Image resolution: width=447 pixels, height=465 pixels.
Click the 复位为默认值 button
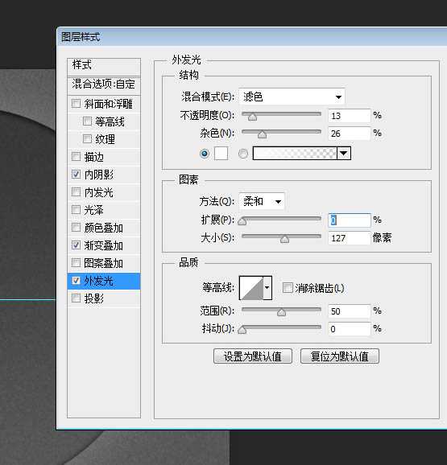tap(340, 356)
